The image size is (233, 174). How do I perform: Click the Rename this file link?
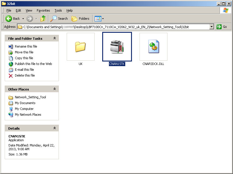tap(26, 46)
